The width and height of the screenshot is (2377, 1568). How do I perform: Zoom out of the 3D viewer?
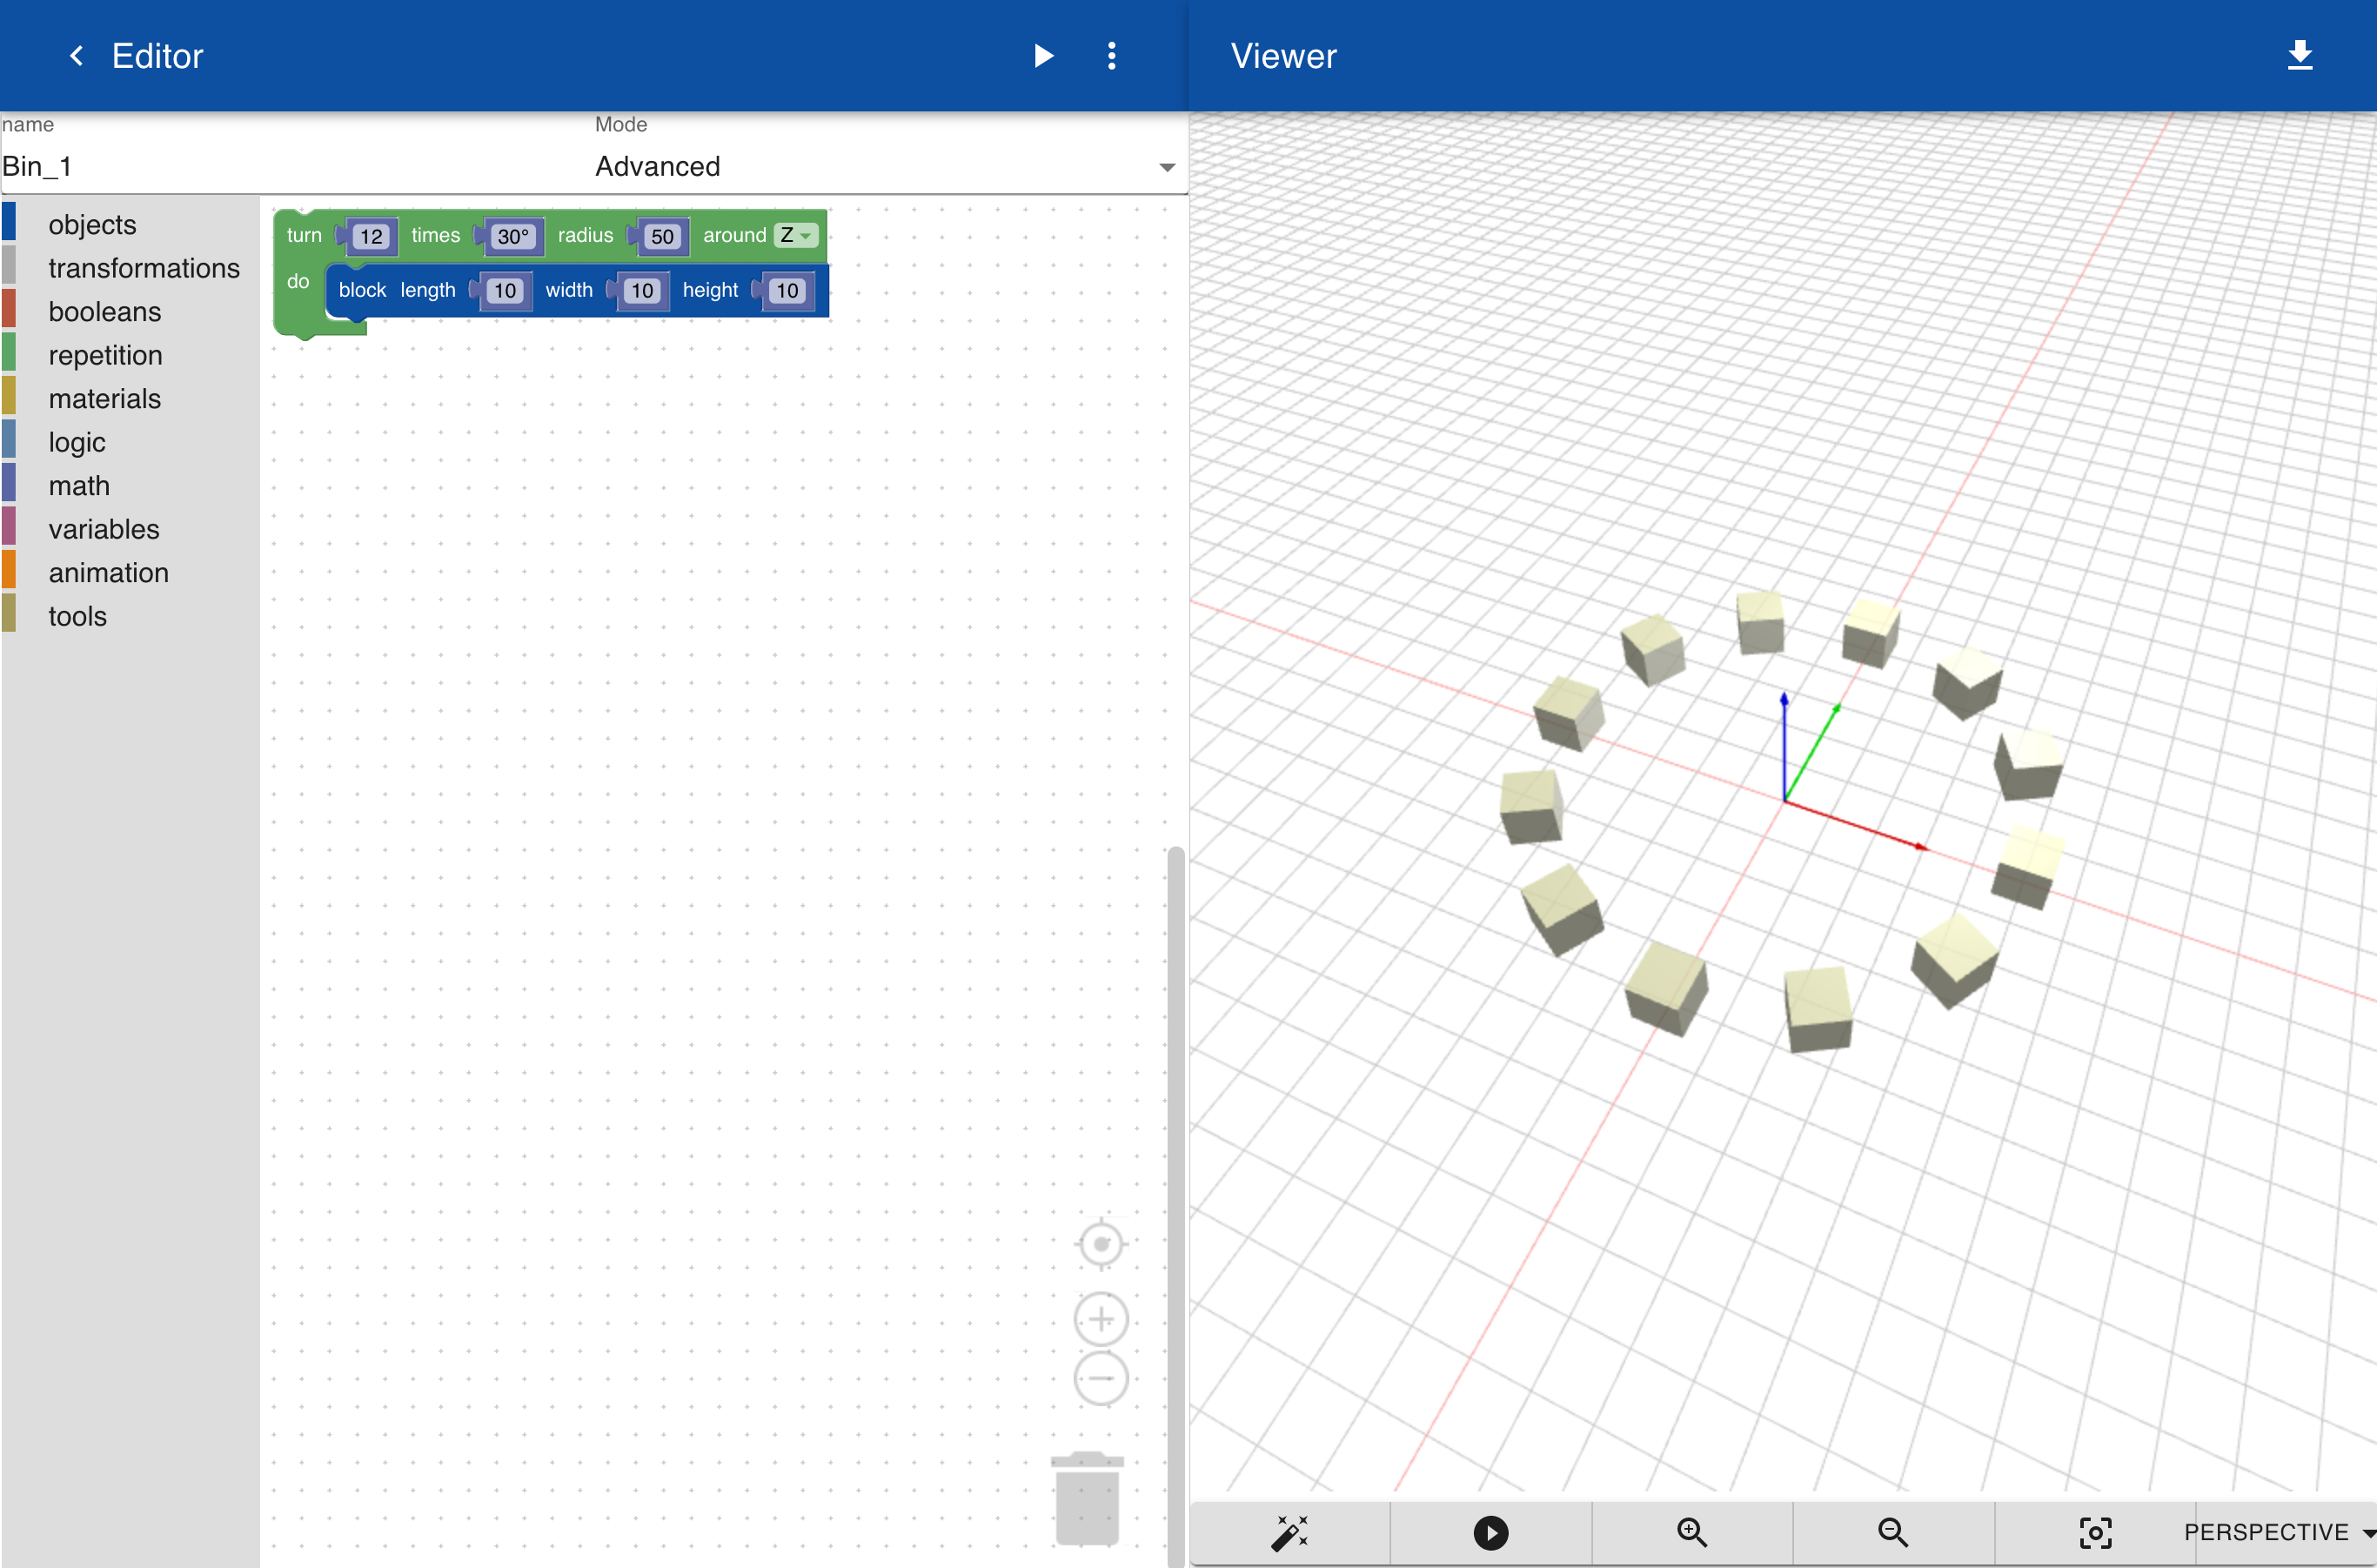(x=1892, y=1532)
